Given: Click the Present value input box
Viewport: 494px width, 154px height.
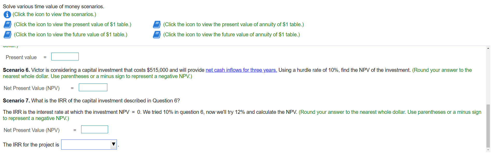Looking at the screenshot, I should coord(65,56).
